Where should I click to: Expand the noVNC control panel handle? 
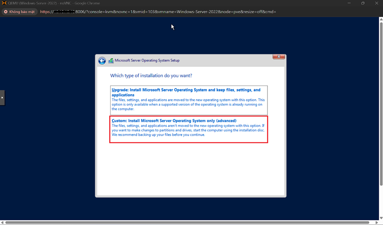pos(2,97)
